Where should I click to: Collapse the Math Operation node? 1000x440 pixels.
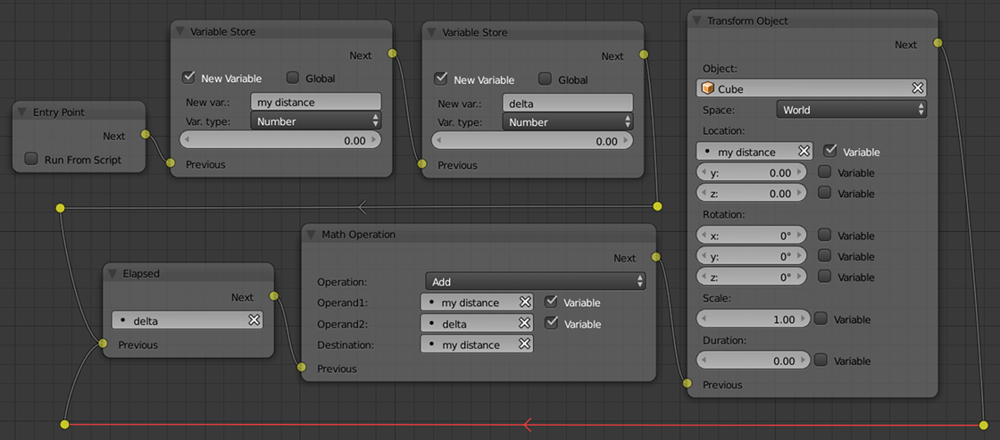coord(311,234)
